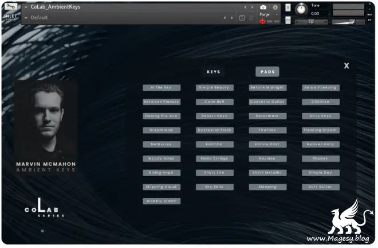Close the preset browser with the X
This screenshot has width=378, height=248.
pos(346,66)
